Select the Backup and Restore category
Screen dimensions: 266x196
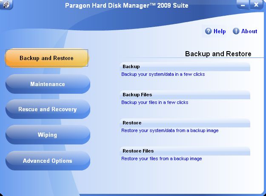point(47,58)
